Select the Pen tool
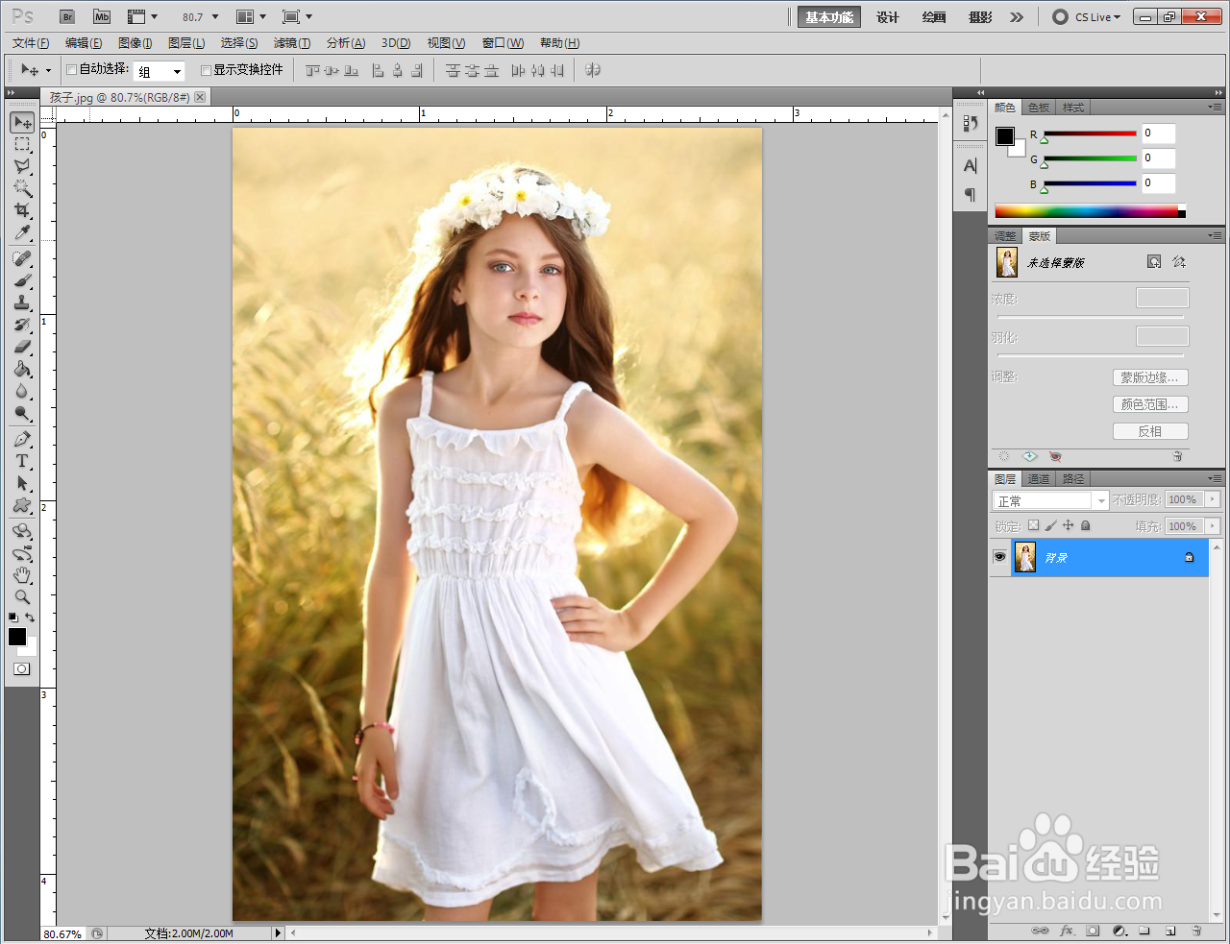The width and height of the screenshot is (1230, 944). tap(22, 439)
